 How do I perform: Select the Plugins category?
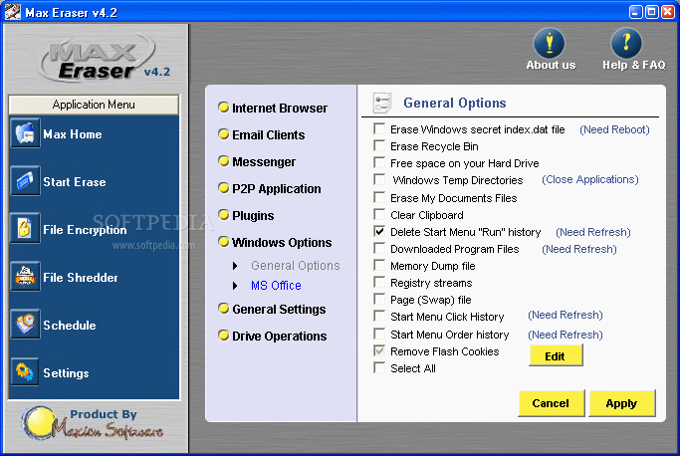point(253,216)
